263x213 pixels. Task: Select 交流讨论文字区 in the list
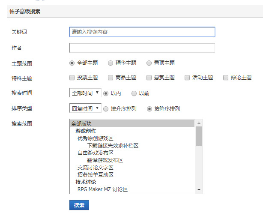pos(132,168)
